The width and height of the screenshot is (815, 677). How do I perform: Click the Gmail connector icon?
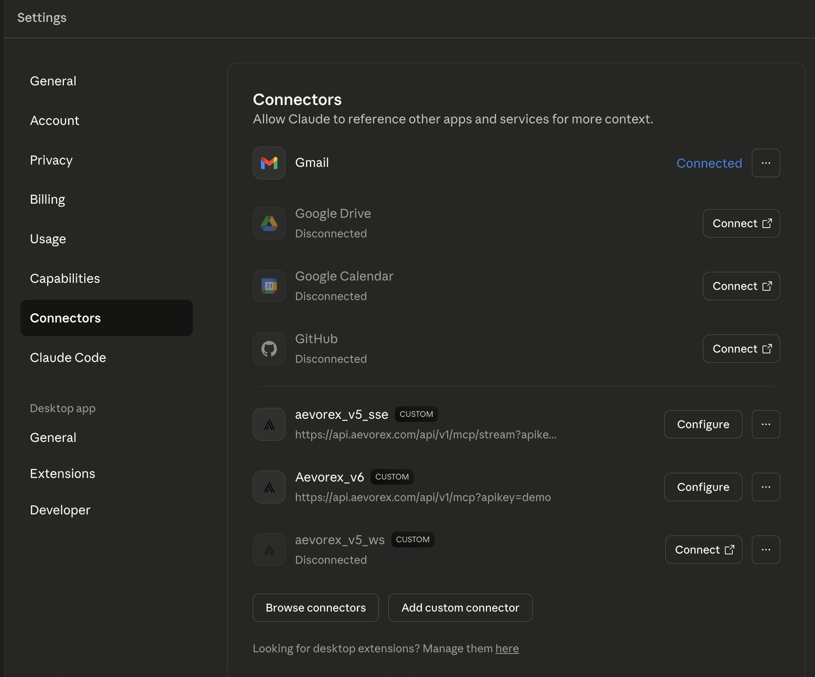(x=269, y=163)
